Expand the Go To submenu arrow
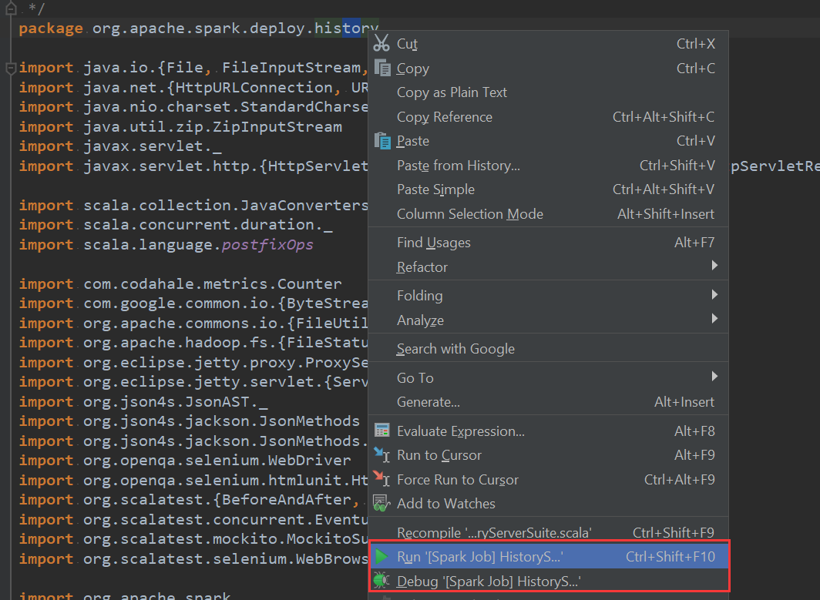 (714, 377)
